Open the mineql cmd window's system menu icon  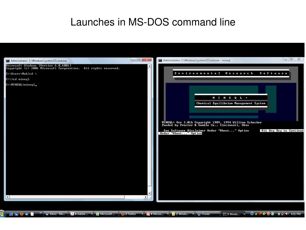coord(160,60)
